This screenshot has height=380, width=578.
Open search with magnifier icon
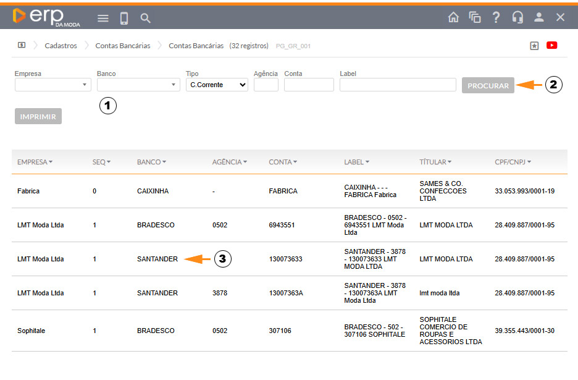146,19
